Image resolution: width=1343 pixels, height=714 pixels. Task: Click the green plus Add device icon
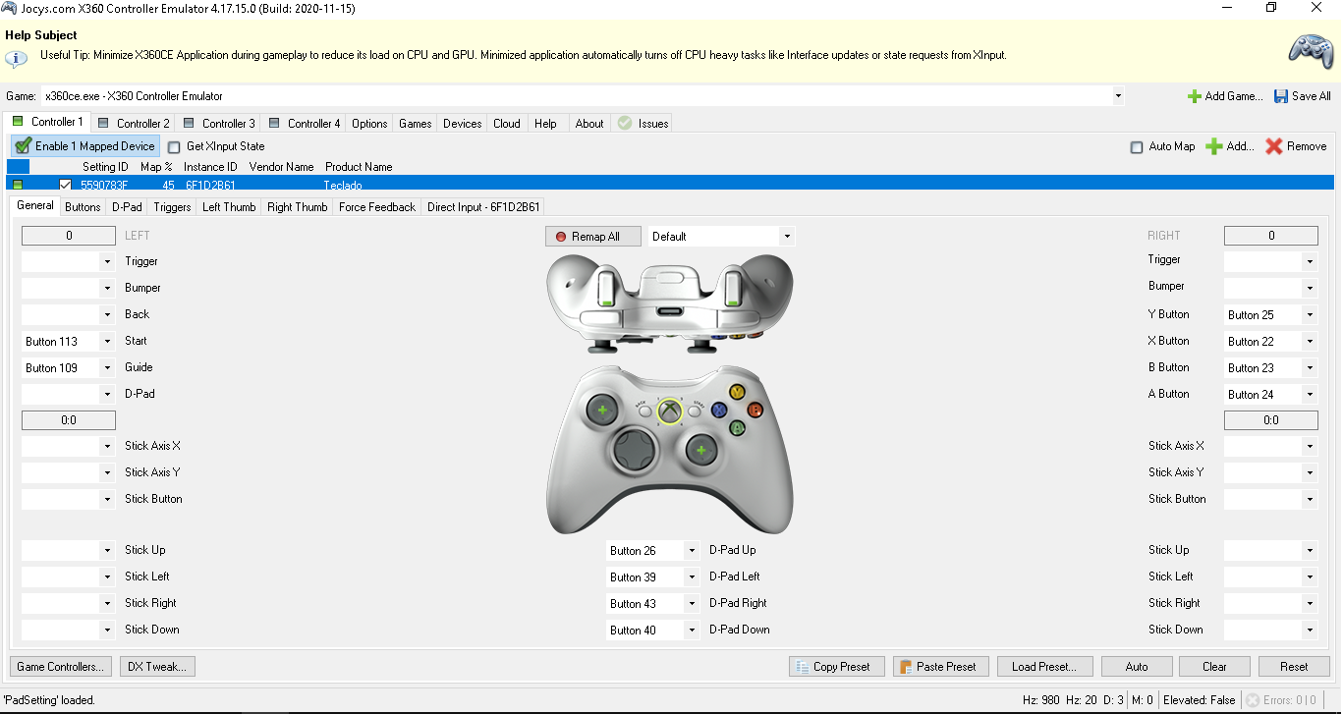coord(1214,146)
